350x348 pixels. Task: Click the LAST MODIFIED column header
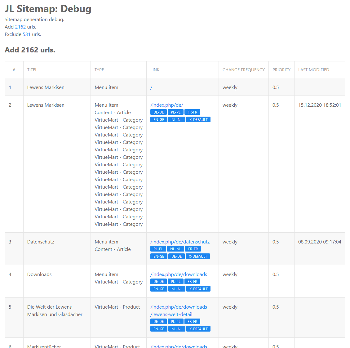(313, 70)
